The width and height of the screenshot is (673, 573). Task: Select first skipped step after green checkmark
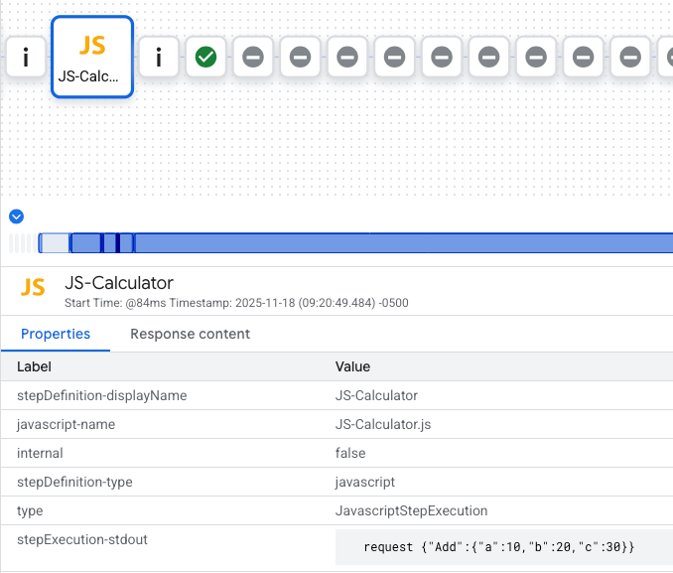point(253,58)
